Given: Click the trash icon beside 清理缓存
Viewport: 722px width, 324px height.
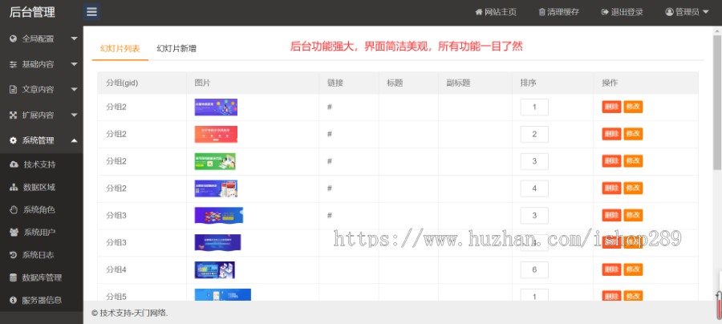Looking at the screenshot, I should click(x=542, y=12).
